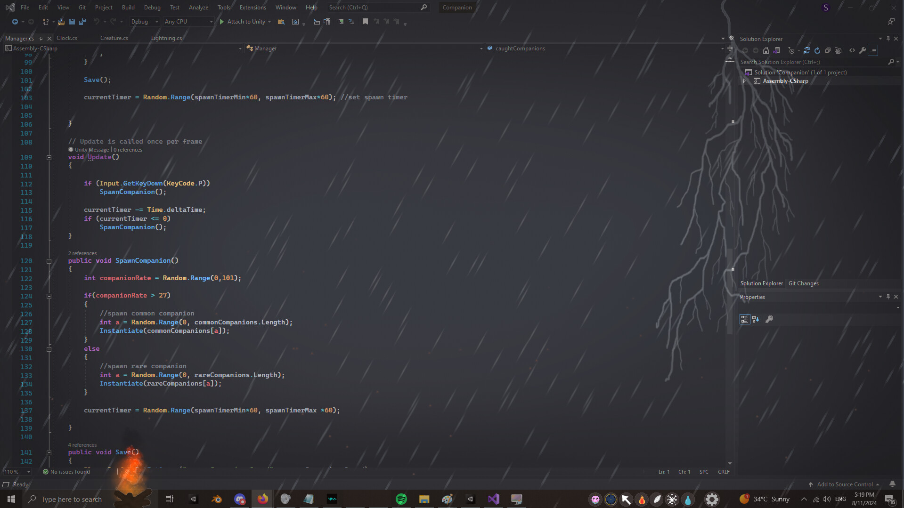Unpin the Properties panel pushpin
The height and width of the screenshot is (508, 904).
coord(888,297)
